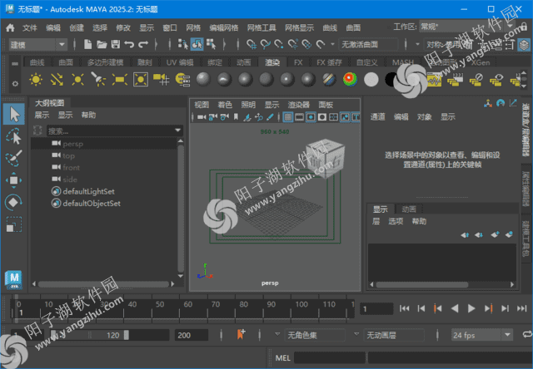Choose the Paint selection tool

click(14, 158)
